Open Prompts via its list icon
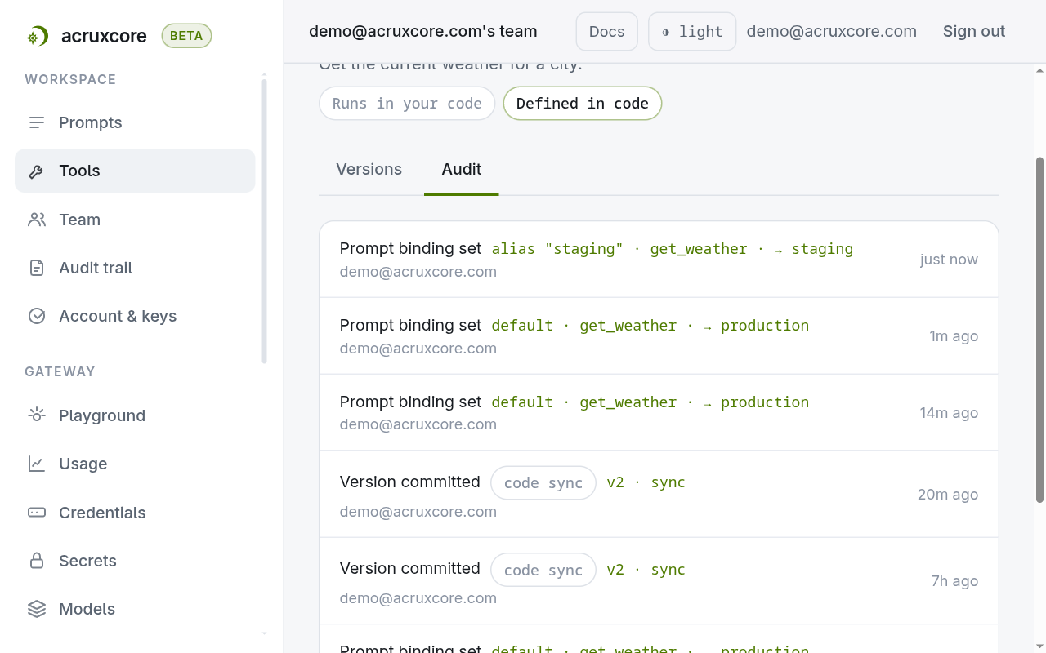 click(x=37, y=122)
